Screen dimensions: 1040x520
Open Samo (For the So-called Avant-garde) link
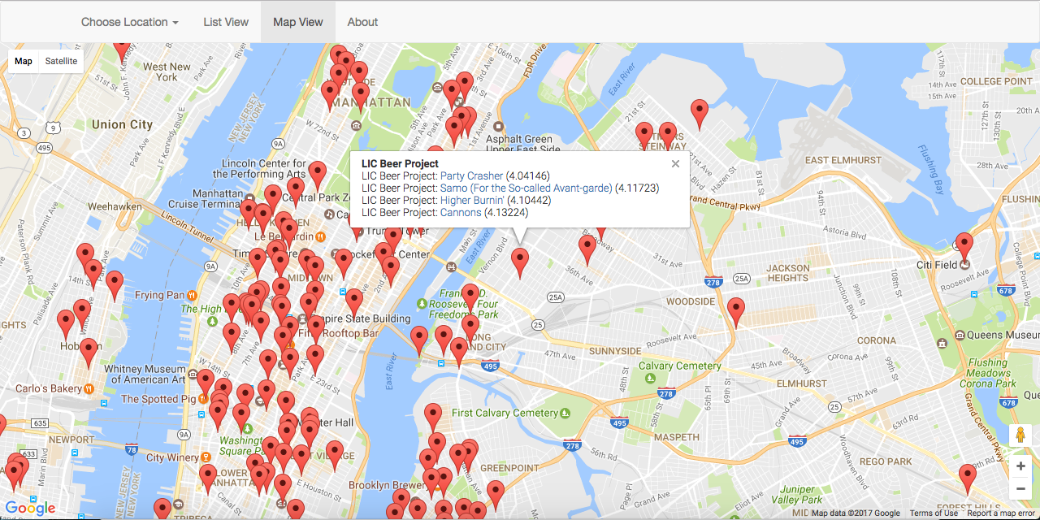[526, 188]
